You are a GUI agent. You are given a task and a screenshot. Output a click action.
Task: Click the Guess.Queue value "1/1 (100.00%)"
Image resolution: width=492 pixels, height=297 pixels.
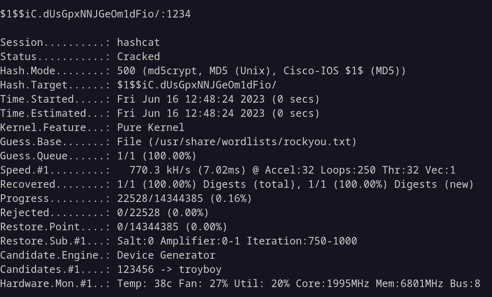point(156,156)
